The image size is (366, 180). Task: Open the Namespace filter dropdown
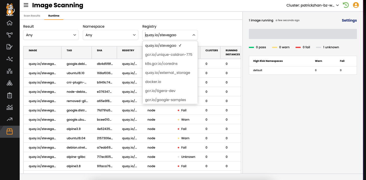pos(111,35)
